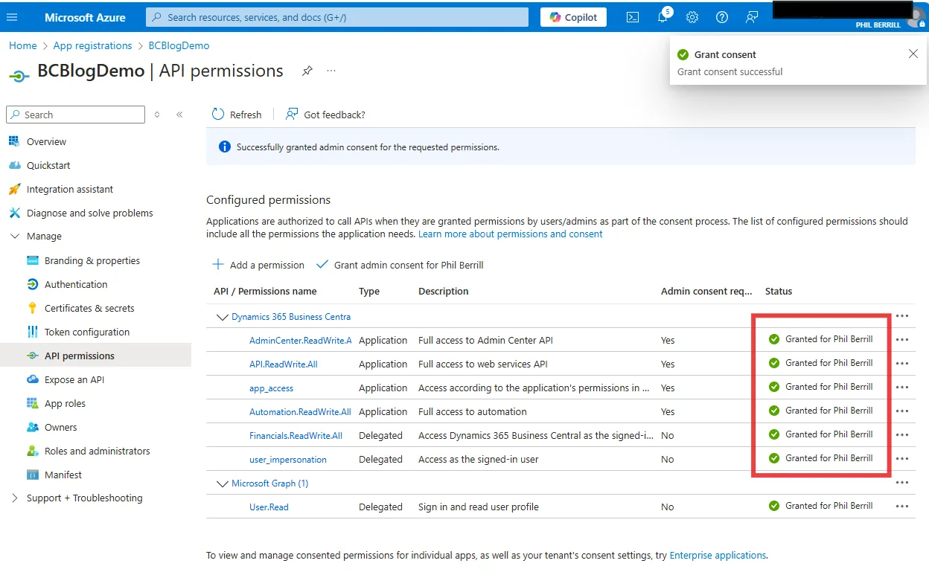Screen dimensions: 929x572
Task: Open the feedback icon in top bar
Action: (752, 17)
